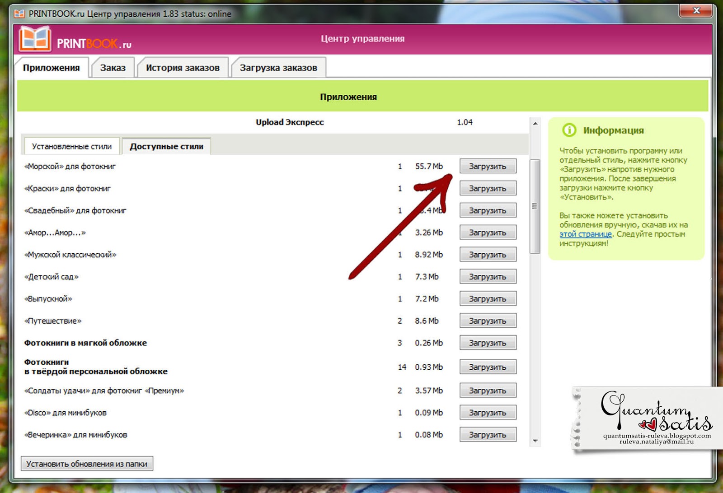
Task: Follow the «этой странице» link
Action: pos(586,234)
